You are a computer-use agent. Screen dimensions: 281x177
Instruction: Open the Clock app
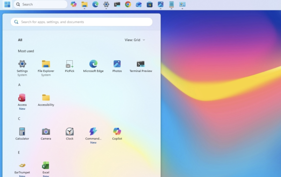(69, 134)
